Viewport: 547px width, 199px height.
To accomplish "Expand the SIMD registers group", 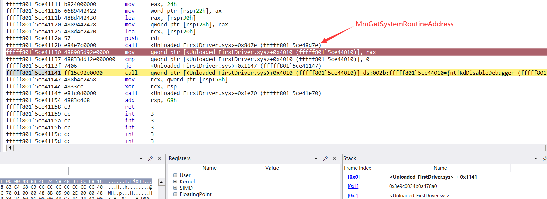I will pos(175,188).
